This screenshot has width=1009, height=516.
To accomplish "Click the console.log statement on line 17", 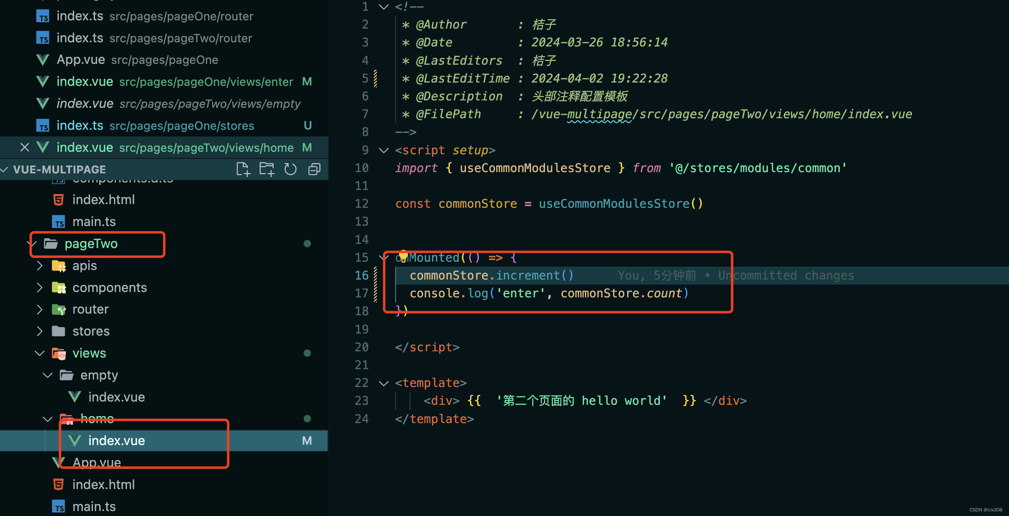I will pyautogui.click(x=549, y=293).
